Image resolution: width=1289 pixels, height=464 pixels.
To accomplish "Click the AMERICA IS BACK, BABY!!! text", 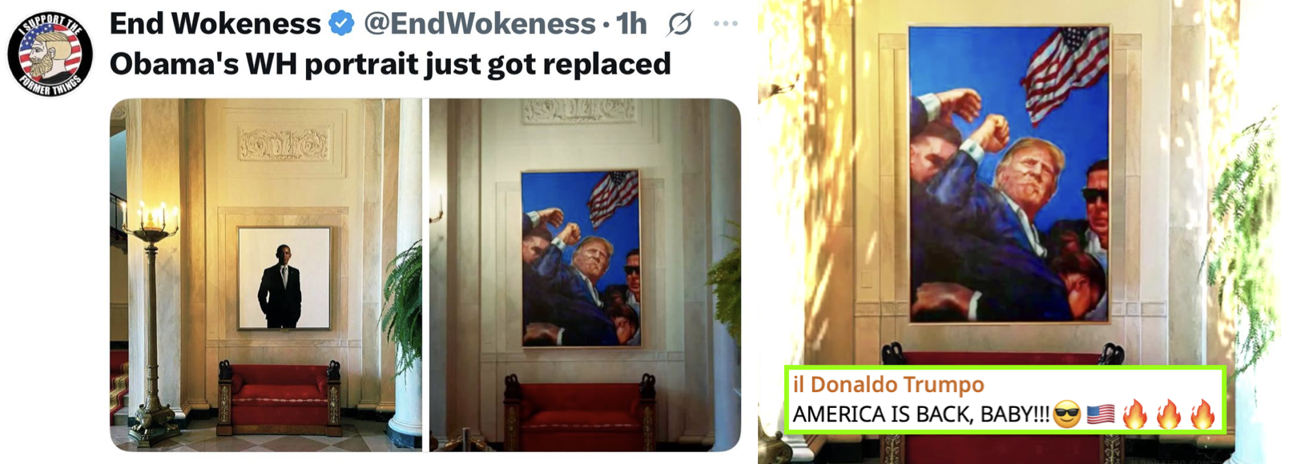I will (x=920, y=415).
